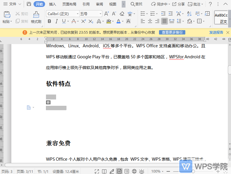Screen dimensions: 231x174
Task: Click the numbered list icon
Action: click(x=153, y=14)
